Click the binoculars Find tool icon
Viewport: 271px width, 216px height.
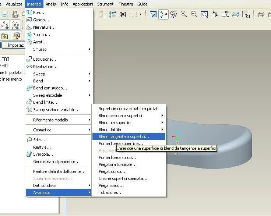pos(123,14)
